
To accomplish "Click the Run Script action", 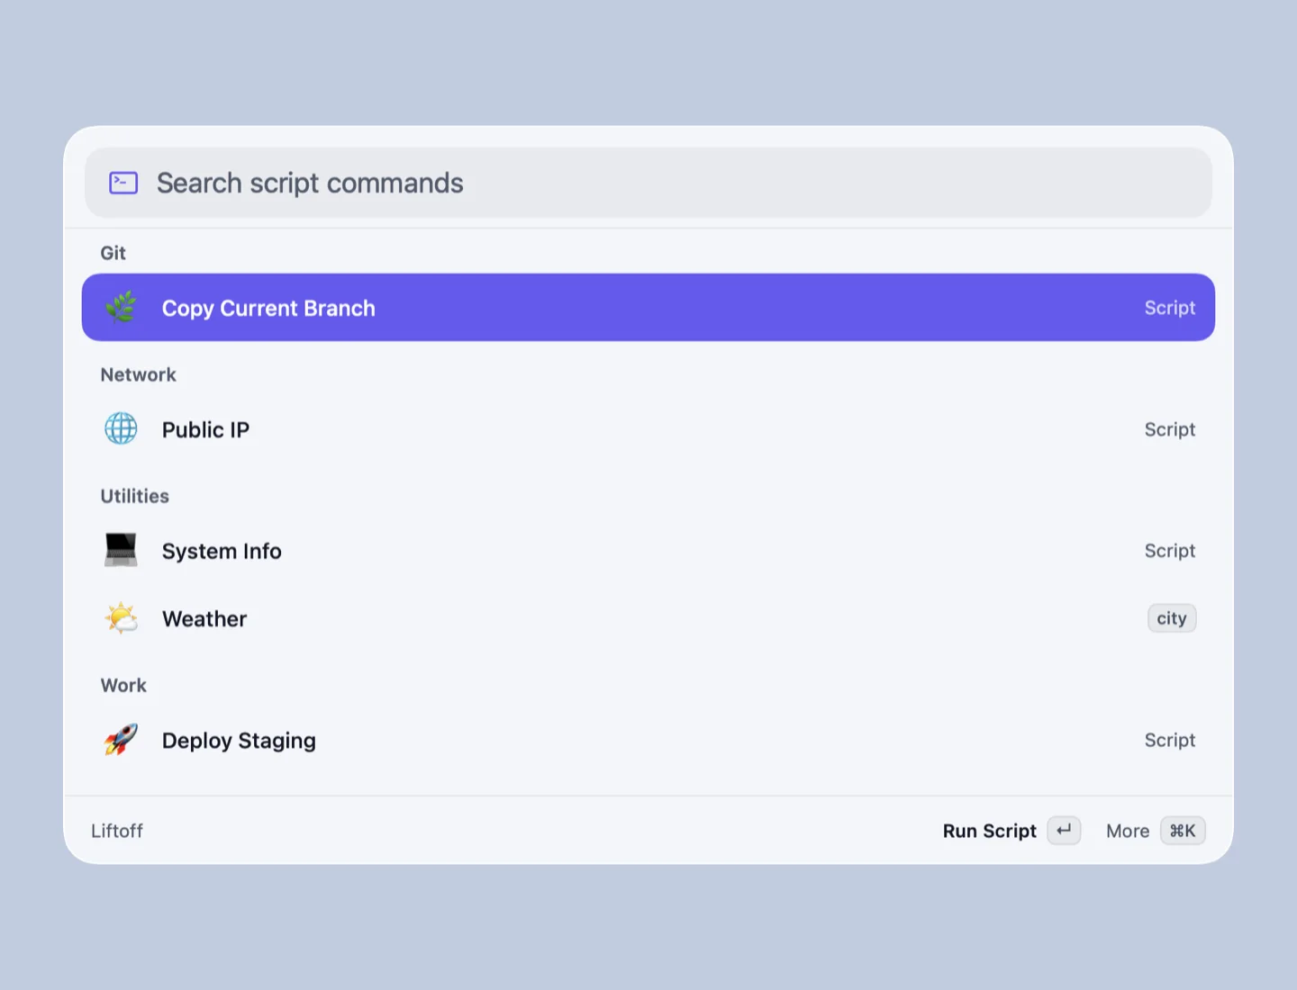I will (989, 831).
